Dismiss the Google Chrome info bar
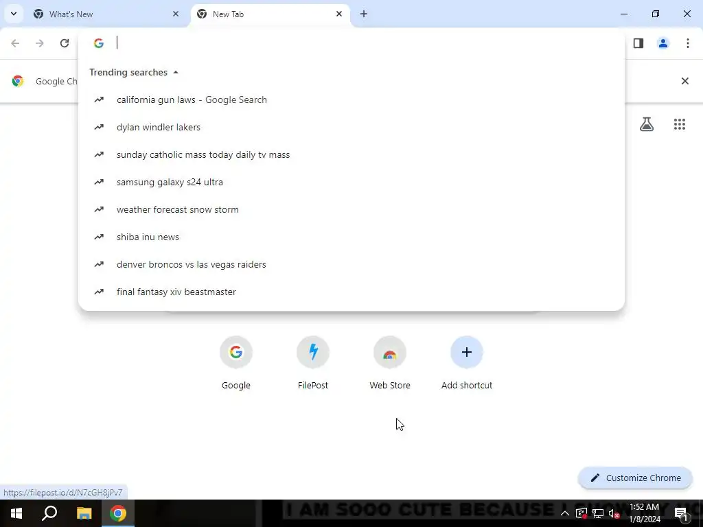This screenshot has width=703, height=527. click(685, 81)
